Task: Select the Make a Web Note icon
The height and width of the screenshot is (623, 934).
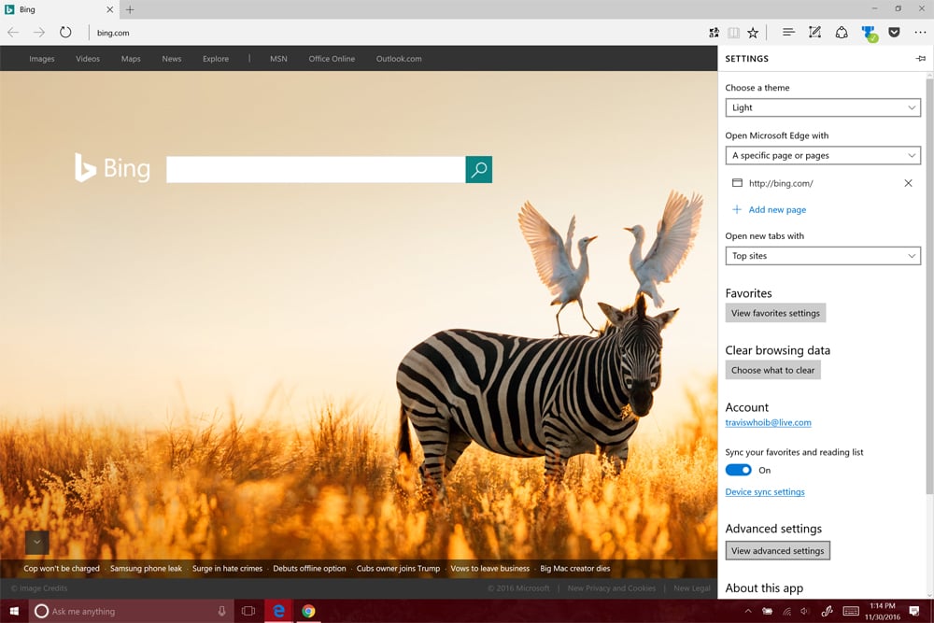Action: click(814, 32)
